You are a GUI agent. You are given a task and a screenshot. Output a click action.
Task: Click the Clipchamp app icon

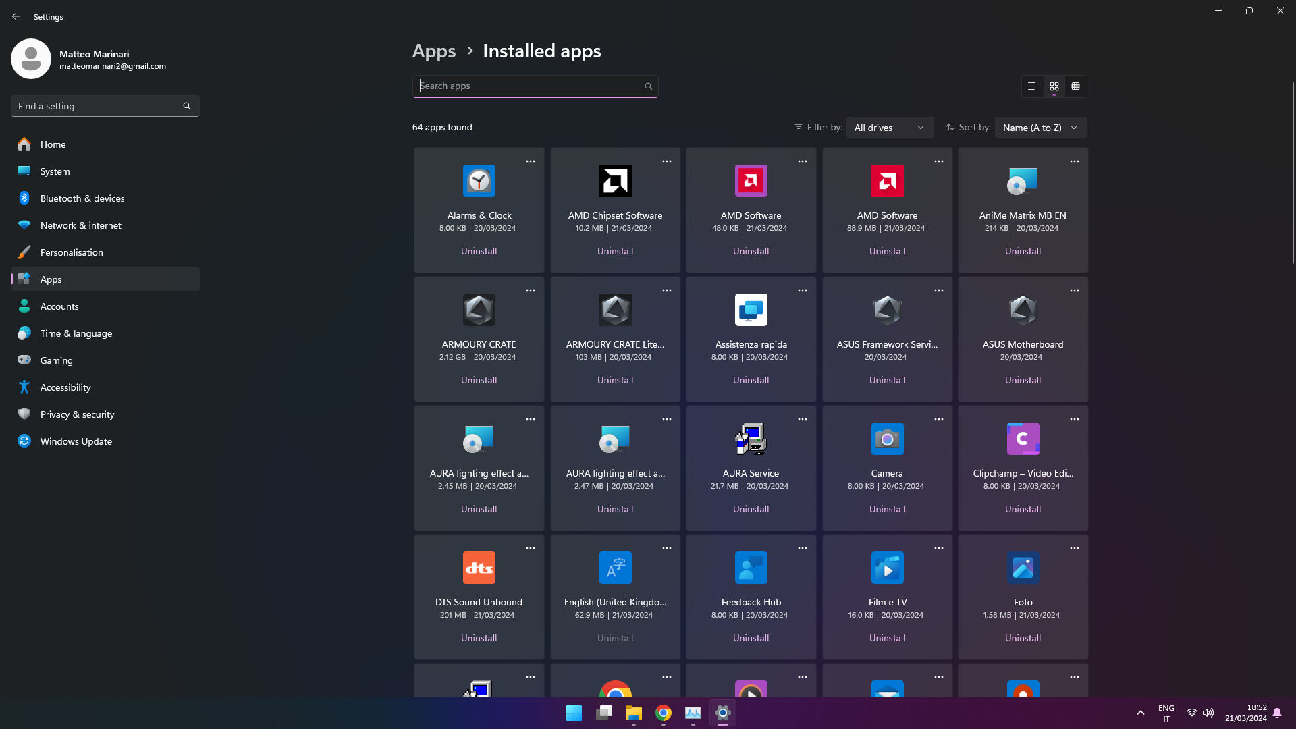coord(1023,439)
